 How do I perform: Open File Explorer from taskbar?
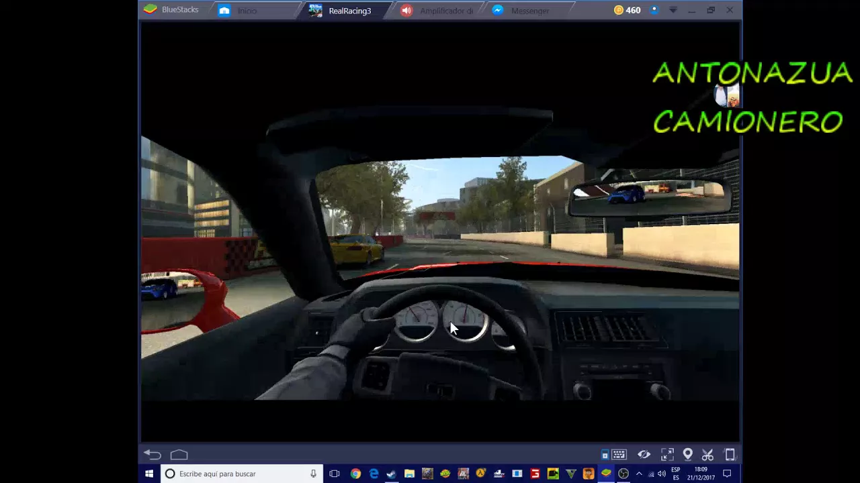point(409,474)
